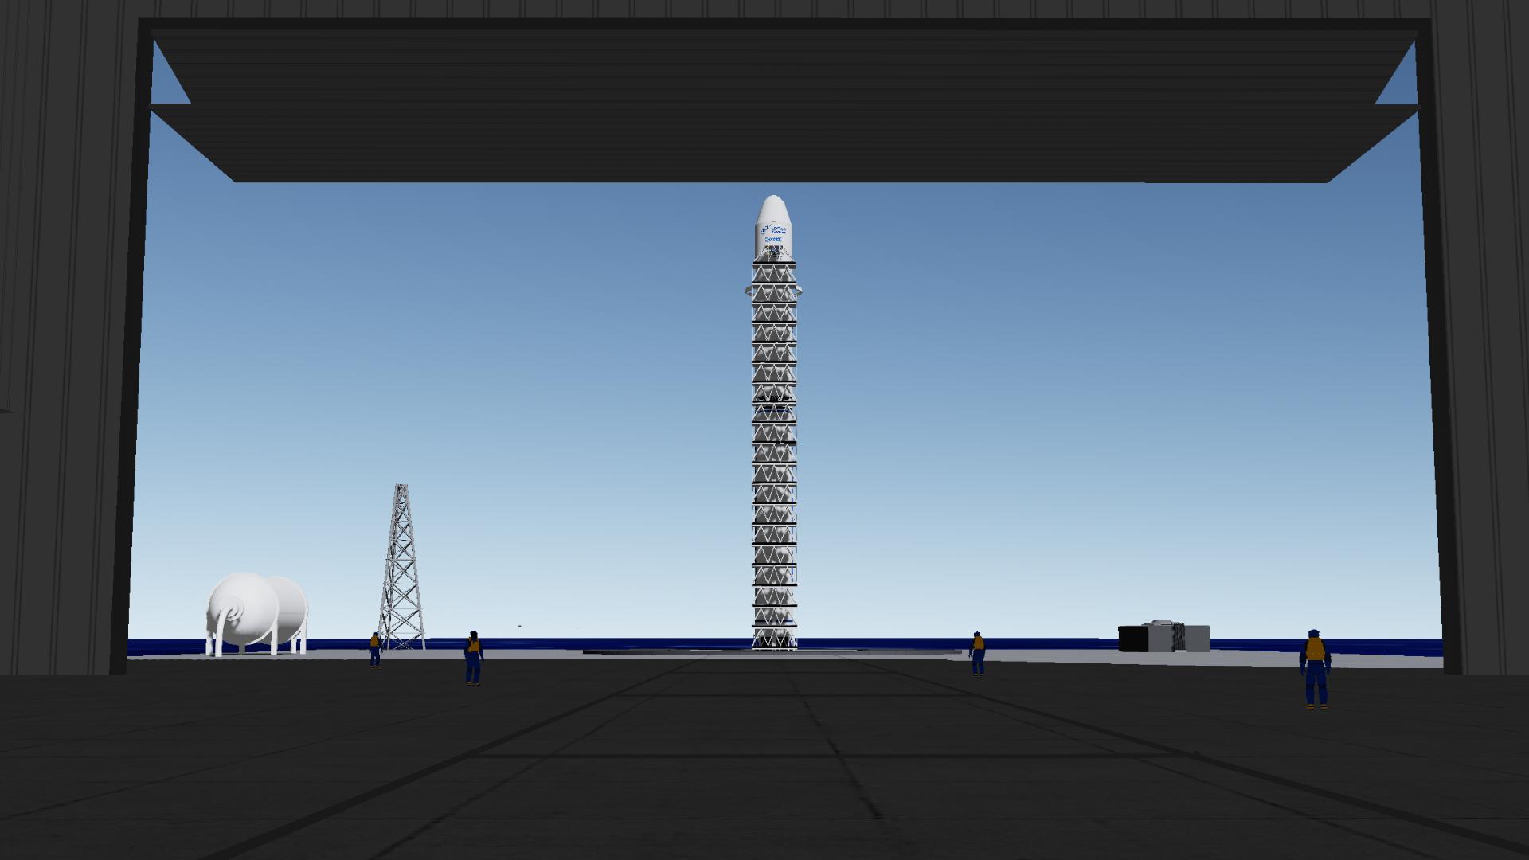Click the blue label box on the fairing

click(x=772, y=238)
